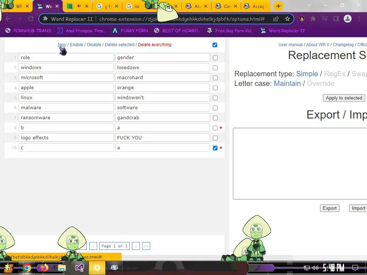Image resolution: width=367 pixels, height=275 pixels.
Task: Click the Export / Import text area
Action: [x=300, y=164]
